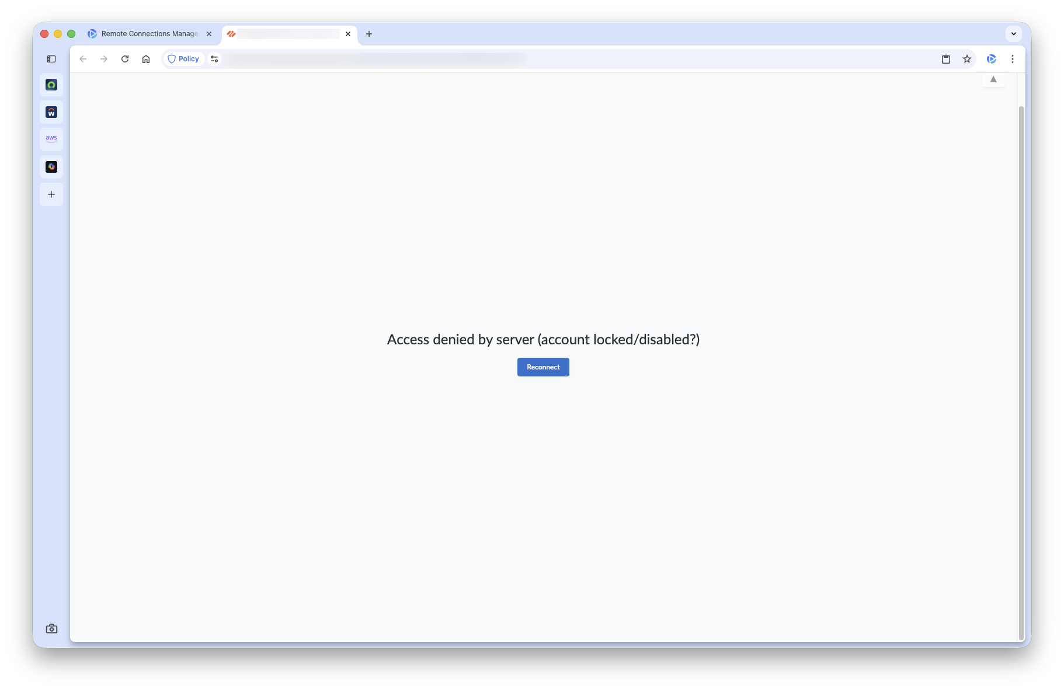Click the screenshot camera icon at bottom left
The width and height of the screenshot is (1064, 691).
51,629
